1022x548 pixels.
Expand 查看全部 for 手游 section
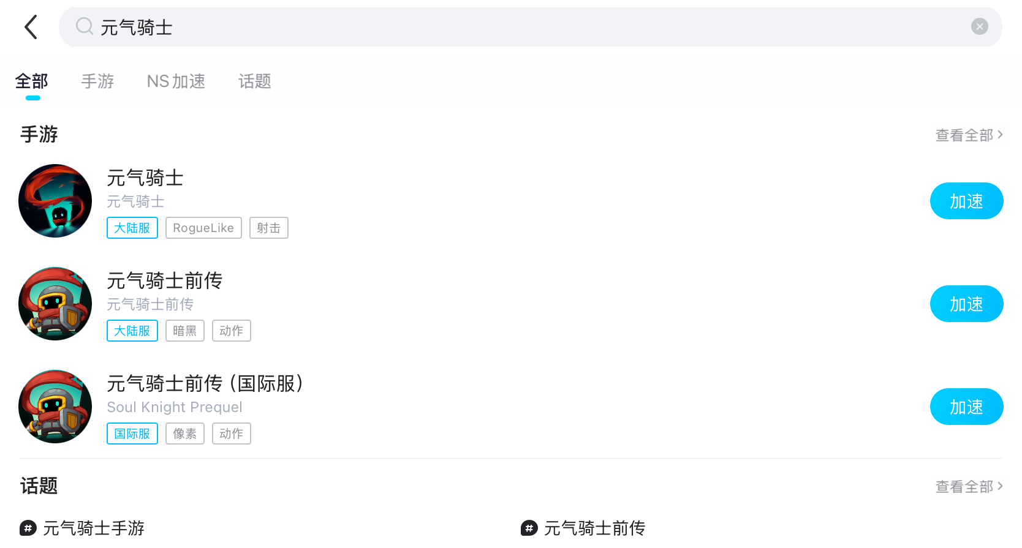click(x=969, y=135)
